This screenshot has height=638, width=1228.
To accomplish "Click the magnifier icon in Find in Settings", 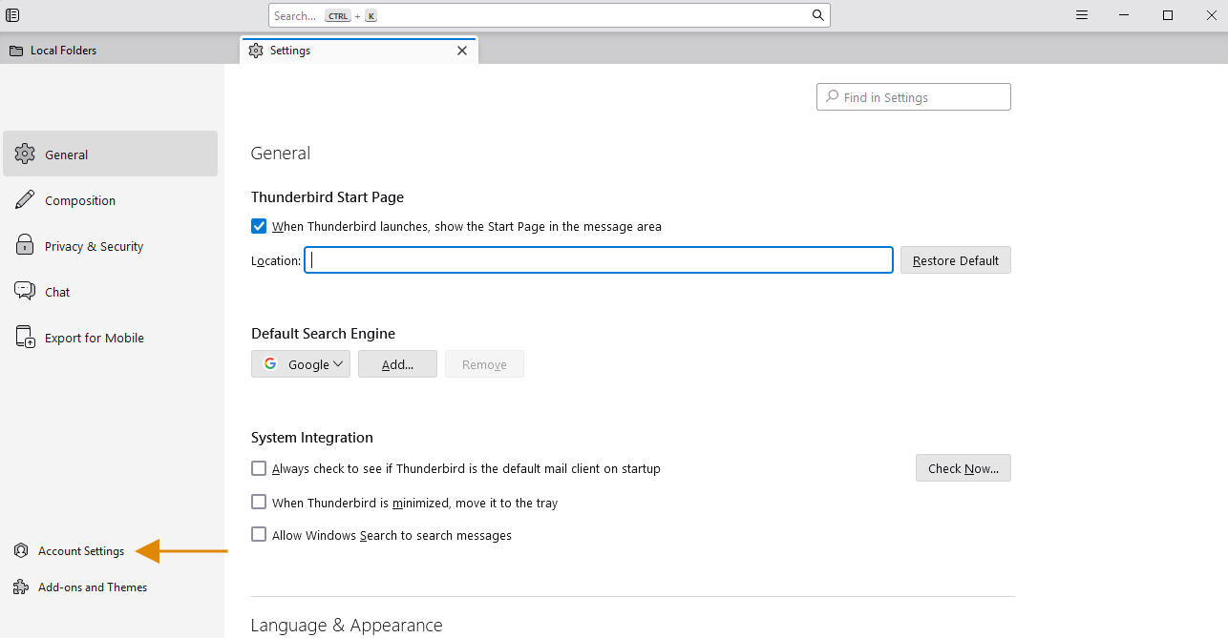I will (x=832, y=97).
